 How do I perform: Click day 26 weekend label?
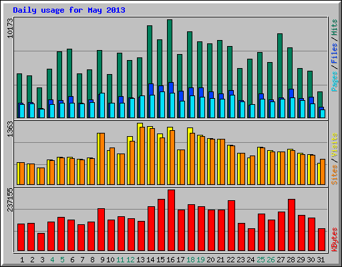(x=271, y=260)
